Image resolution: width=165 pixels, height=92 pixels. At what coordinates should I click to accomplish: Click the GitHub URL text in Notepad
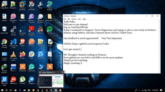[90, 44]
